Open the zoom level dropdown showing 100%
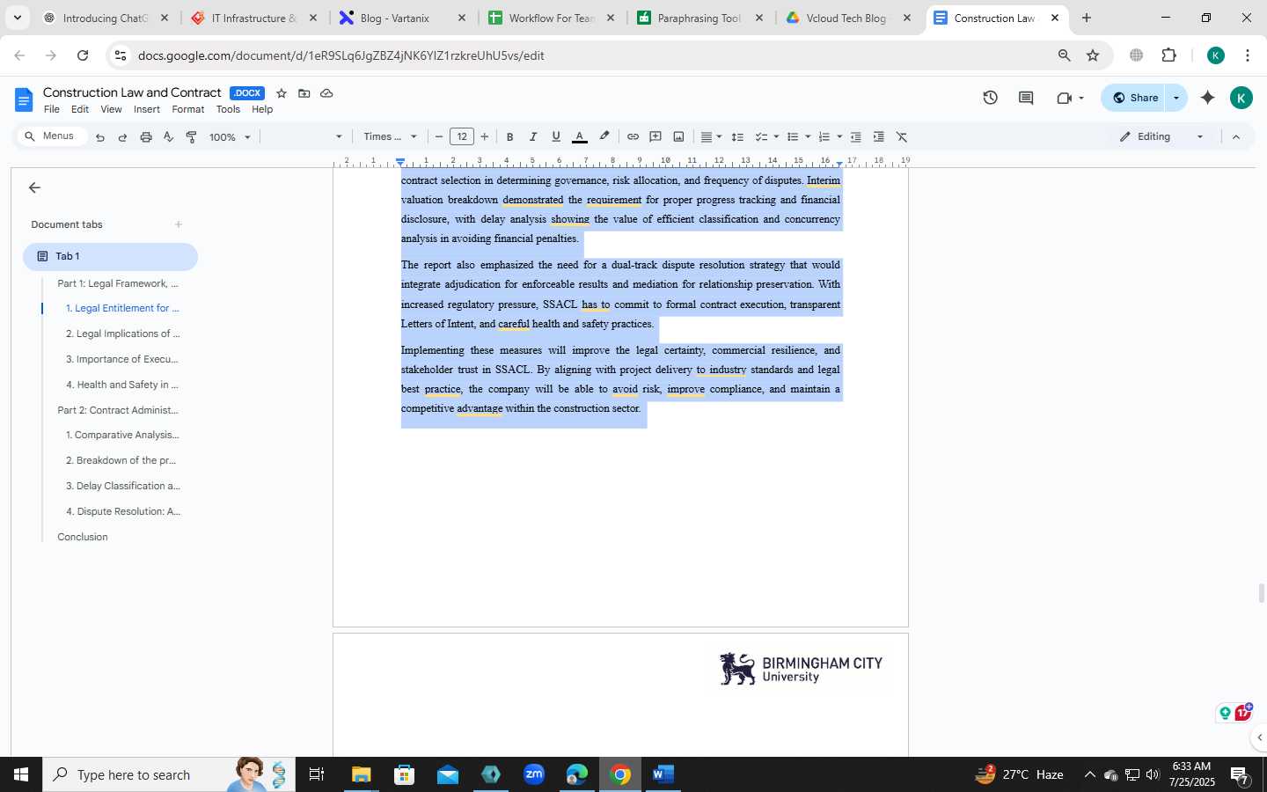The height and width of the screenshot is (792, 1267). (x=230, y=137)
